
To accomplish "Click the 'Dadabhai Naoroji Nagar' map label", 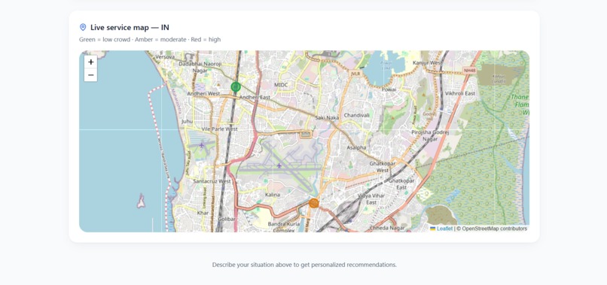I will (200, 67).
